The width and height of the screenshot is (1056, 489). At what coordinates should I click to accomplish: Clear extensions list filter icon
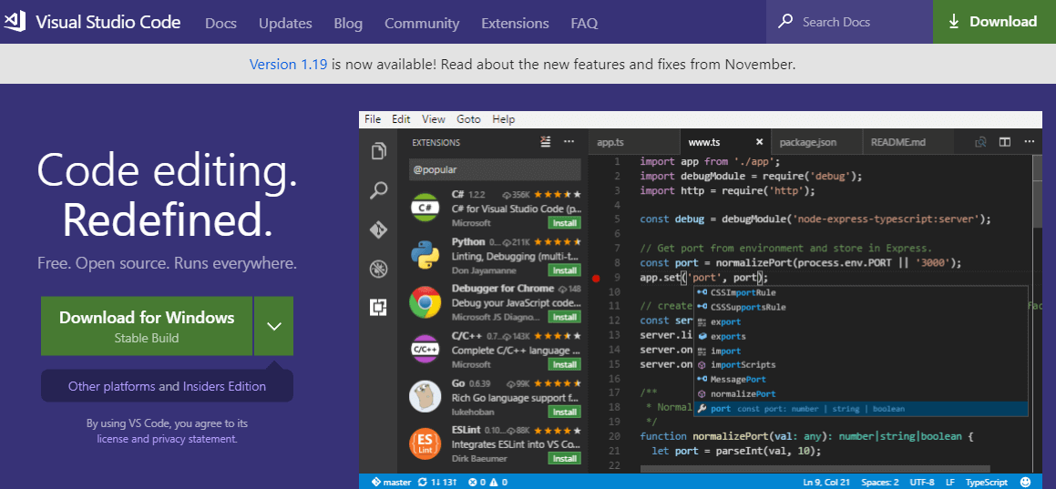(x=546, y=142)
